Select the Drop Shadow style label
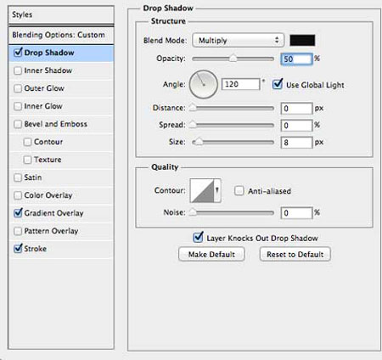This screenshot has width=382, height=360. tap(49, 53)
